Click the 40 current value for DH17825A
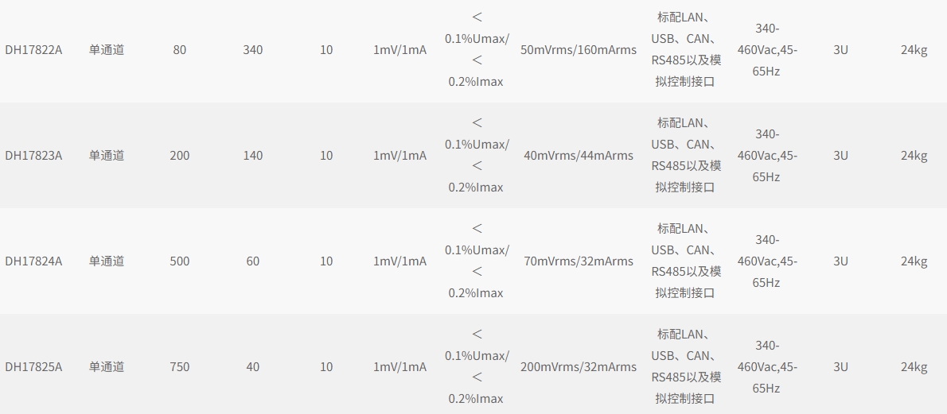Viewport: 947px width, 414px height. point(252,366)
